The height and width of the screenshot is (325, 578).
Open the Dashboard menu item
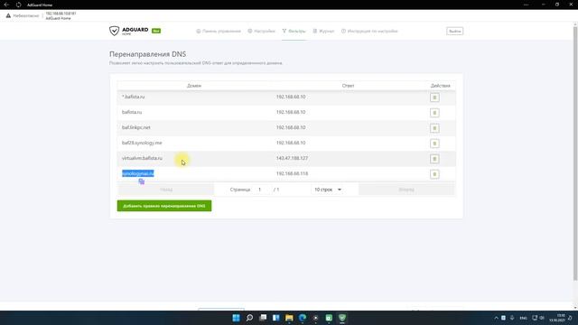[219, 32]
